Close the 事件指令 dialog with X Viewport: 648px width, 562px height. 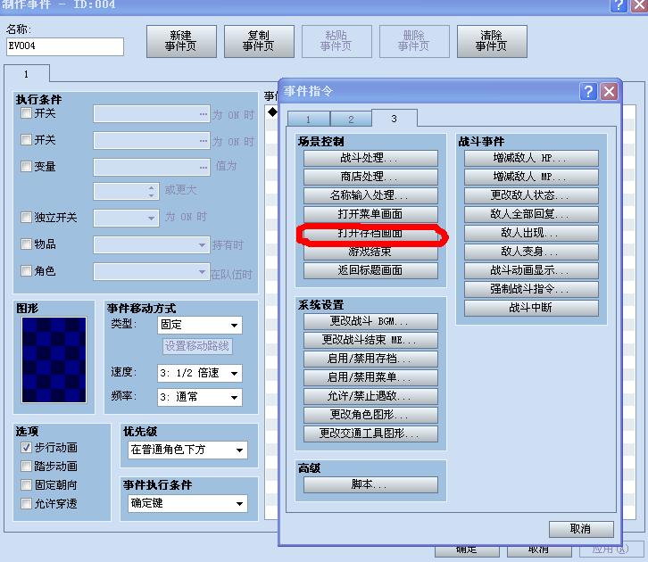[609, 91]
